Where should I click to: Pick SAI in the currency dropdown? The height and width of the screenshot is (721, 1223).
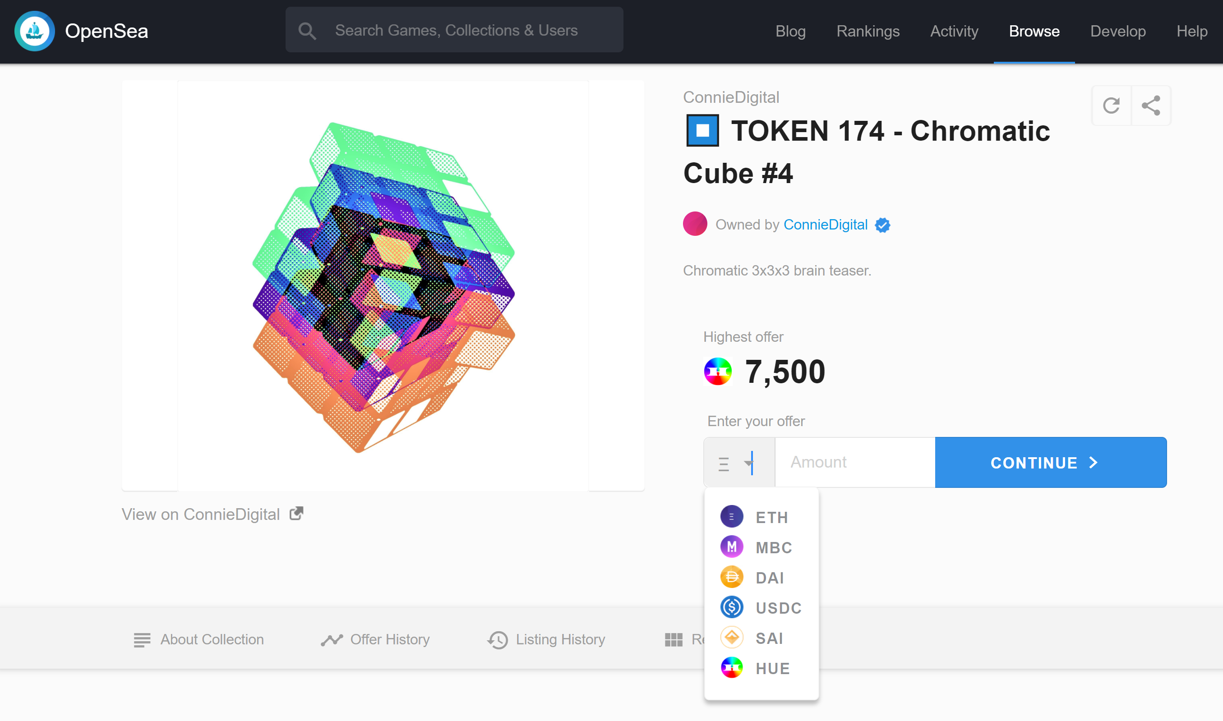[x=761, y=638]
